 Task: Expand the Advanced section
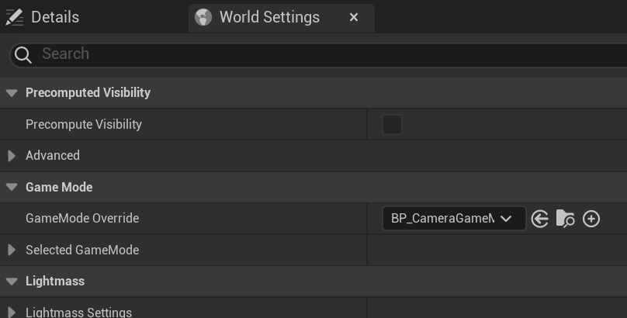click(12, 156)
